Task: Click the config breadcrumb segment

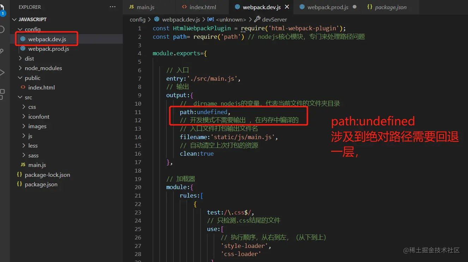Action: 138,19
